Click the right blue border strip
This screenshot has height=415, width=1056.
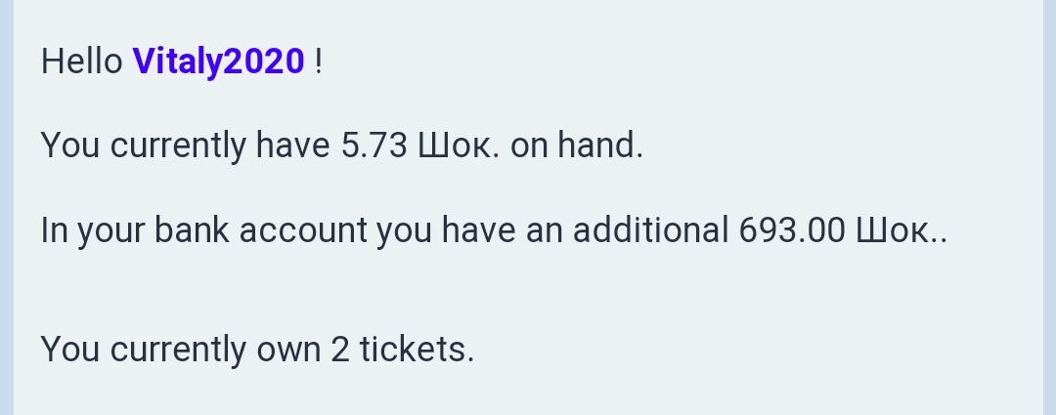coord(1049,207)
